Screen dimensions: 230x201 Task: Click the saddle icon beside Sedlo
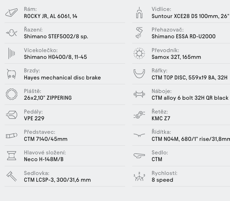[x=139, y=156]
